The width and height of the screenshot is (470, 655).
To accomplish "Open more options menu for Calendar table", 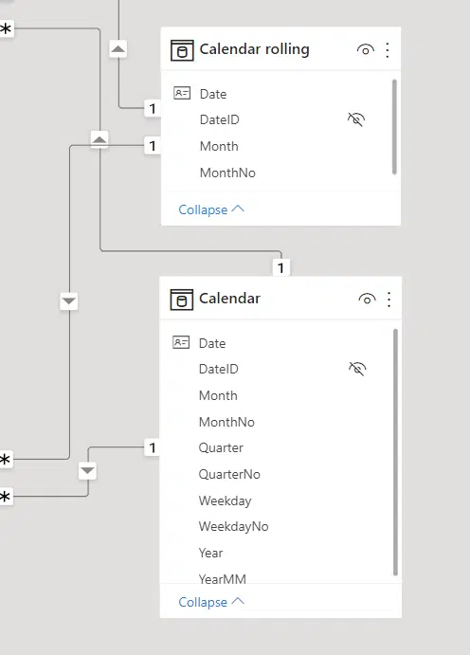I will click(389, 300).
